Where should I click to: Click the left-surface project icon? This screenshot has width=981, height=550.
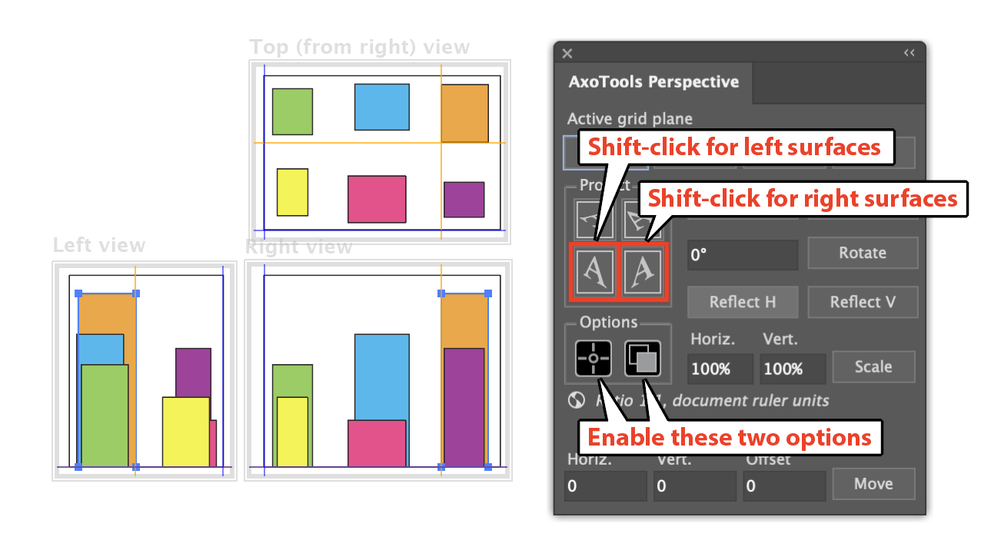click(593, 272)
